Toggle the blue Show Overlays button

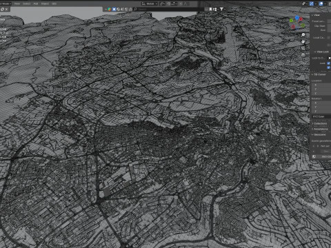coord(321,3)
